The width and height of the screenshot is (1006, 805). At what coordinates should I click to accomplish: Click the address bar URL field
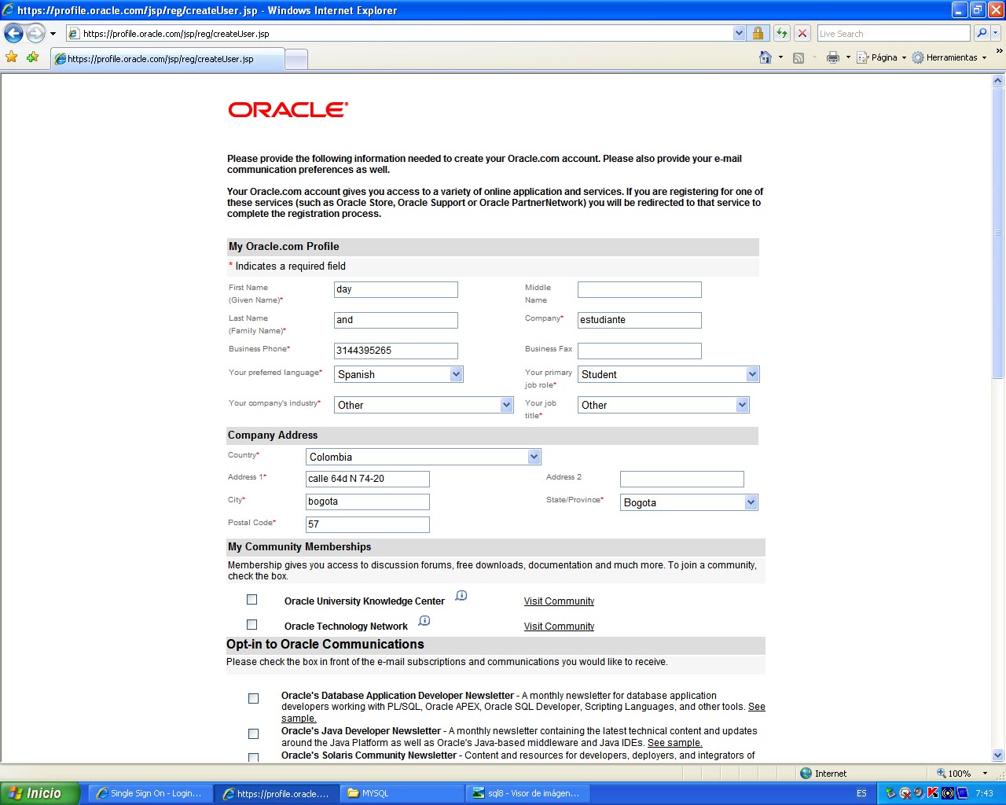399,34
